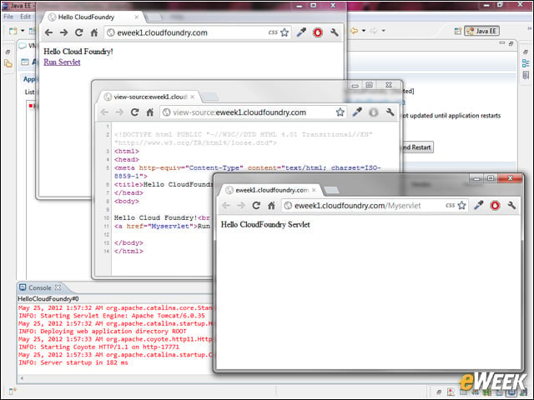Reload the view-source page
The height and width of the screenshot is (400, 534).
pos(135,112)
